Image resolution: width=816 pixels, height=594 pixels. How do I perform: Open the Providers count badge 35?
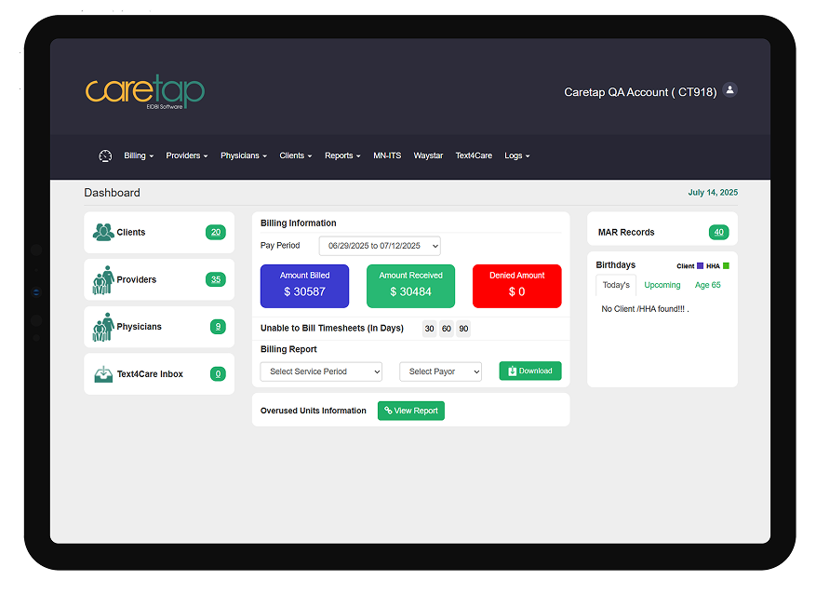coord(216,279)
